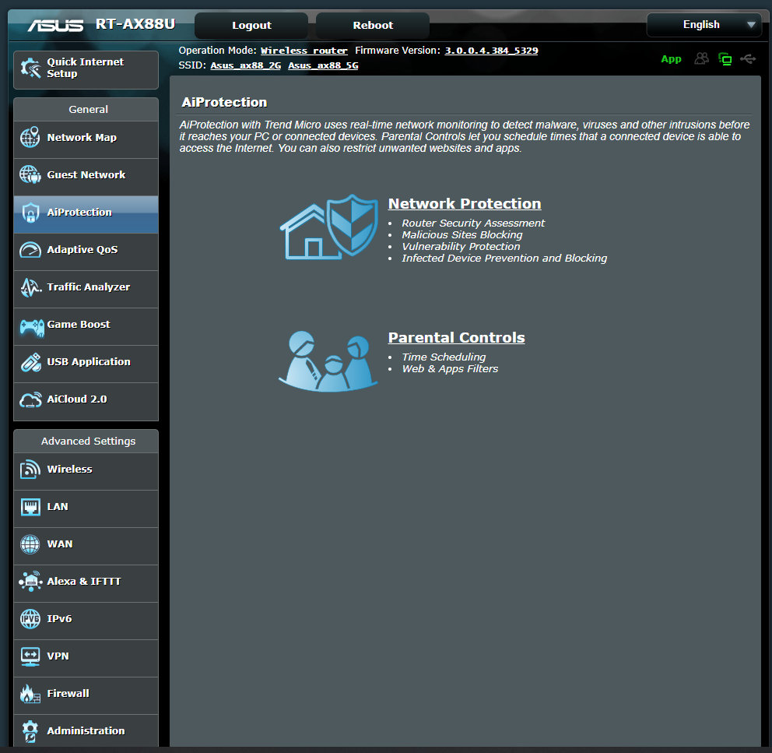
Task: Click the VPN monitor icon
Action: click(x=30, y=656)
